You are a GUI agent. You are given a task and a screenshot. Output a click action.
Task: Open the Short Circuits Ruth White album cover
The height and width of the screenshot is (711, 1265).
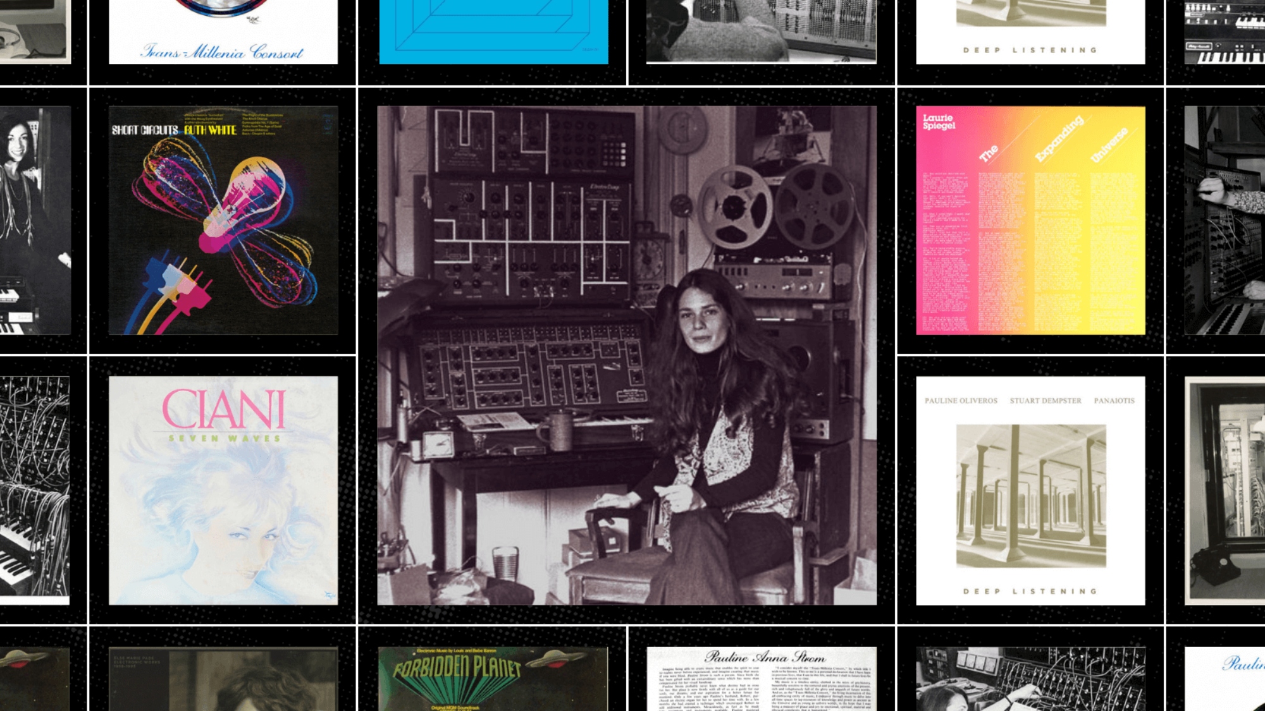(223, 220)
